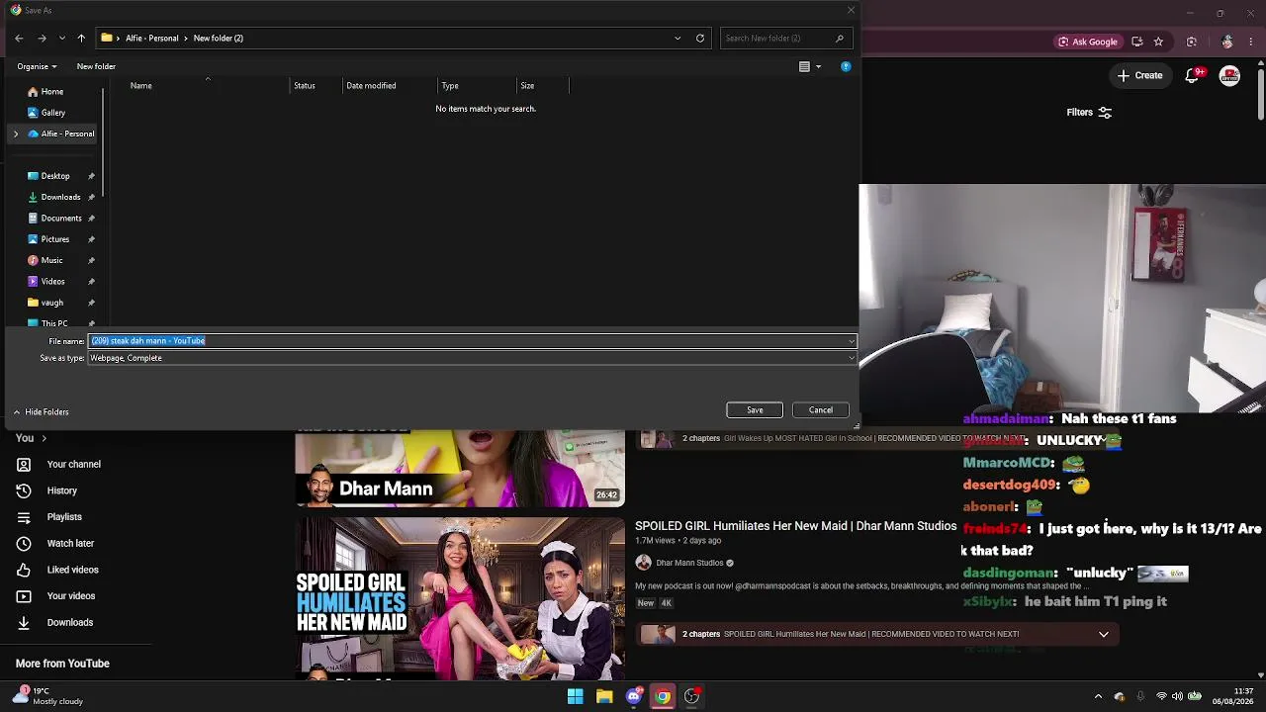The height and width of the screenshot is (712, 1266).
Task: Open the SPOILED GIRL Humiliates Her New Maid thumbnail
Action: [460, 598]
